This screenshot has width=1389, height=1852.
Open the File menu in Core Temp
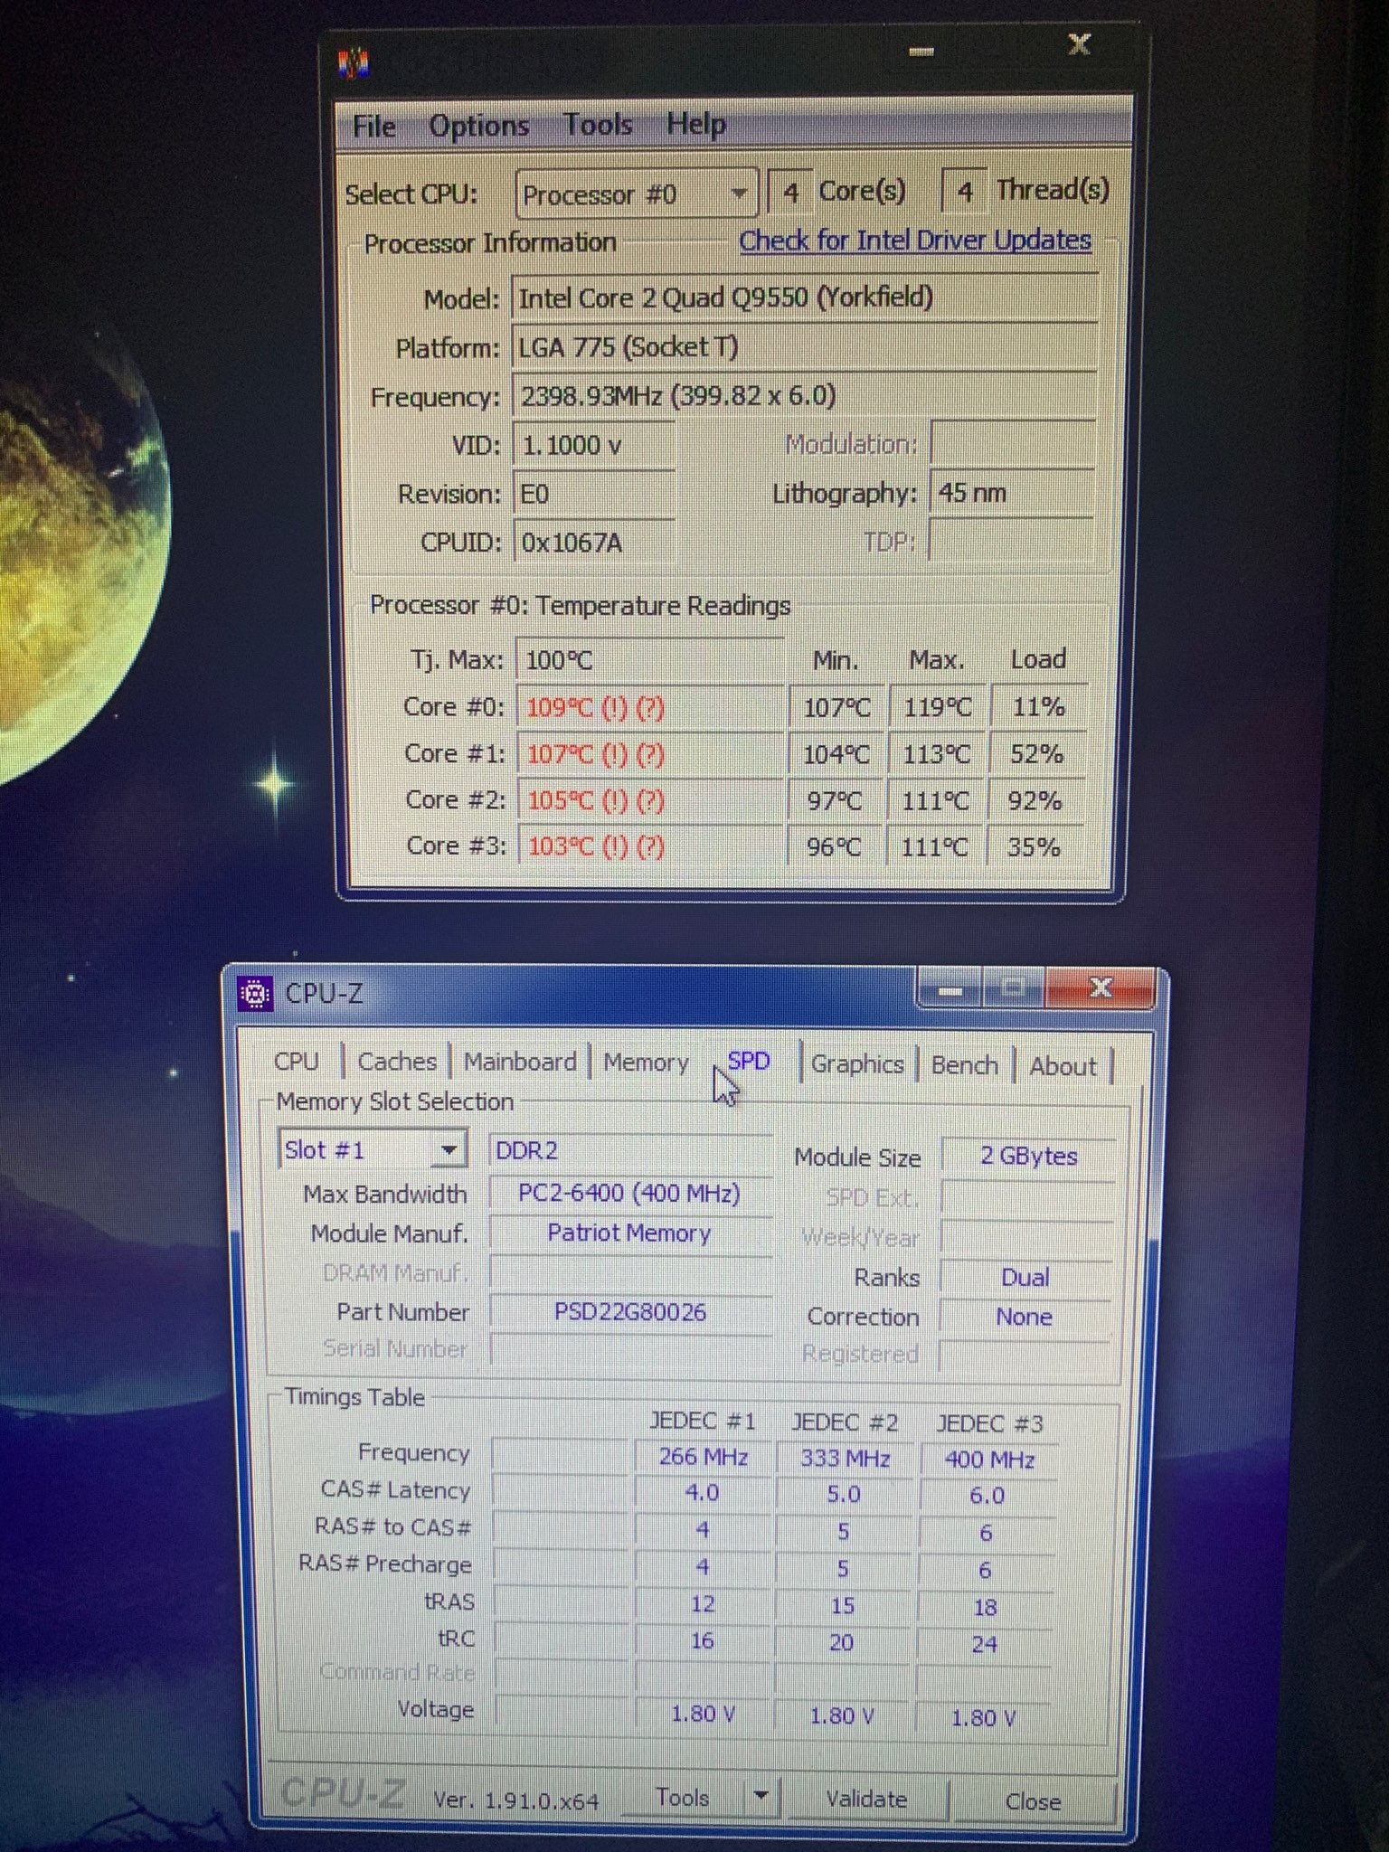point(373,126)
